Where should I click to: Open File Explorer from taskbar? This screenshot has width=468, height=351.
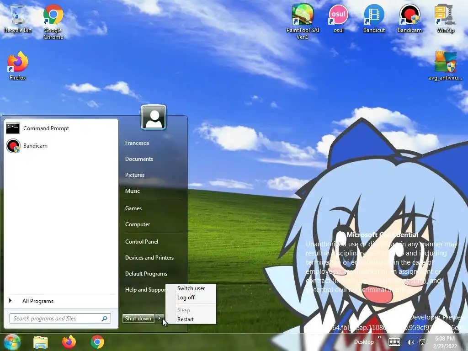pyautogui.click(x=40, y=342)
